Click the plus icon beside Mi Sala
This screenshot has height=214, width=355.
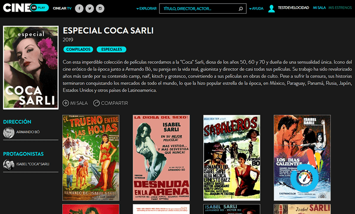[66, 103]
